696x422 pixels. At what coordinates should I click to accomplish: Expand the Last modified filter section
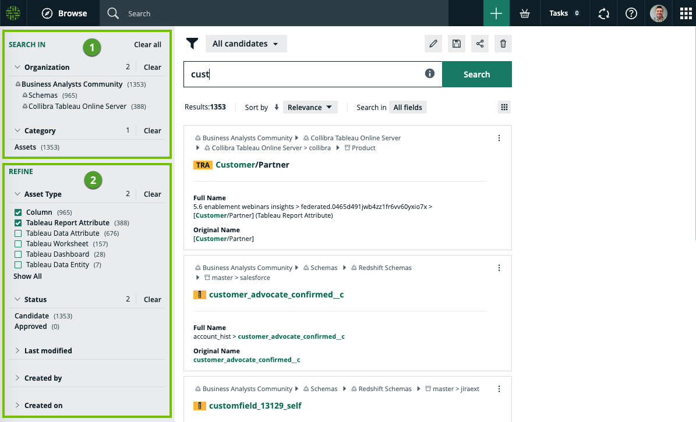tap(48, 350)
